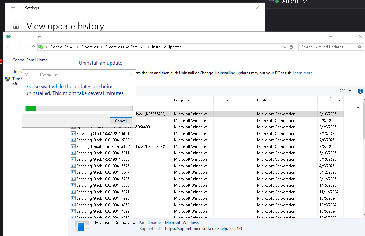Go back with the Settings back arrow
This screenshot has height=236, width=365.
tap(13, 8)
